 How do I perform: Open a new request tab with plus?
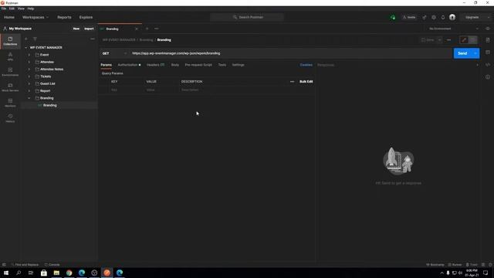pos(147,29)
